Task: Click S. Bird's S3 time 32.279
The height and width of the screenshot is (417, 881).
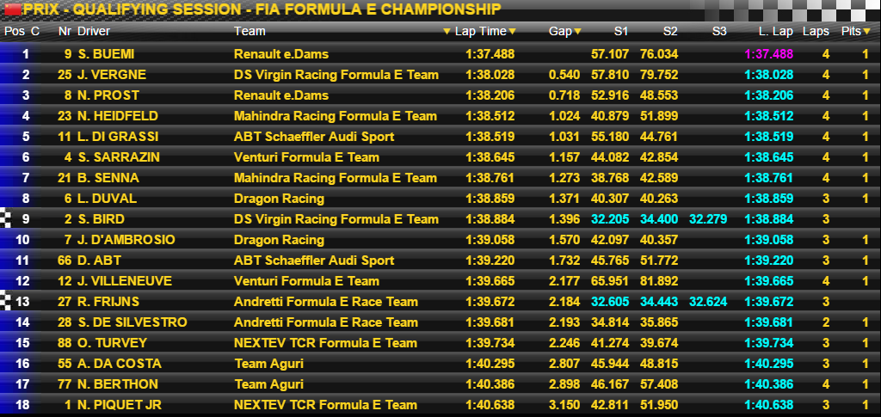Action: (707, 219)
